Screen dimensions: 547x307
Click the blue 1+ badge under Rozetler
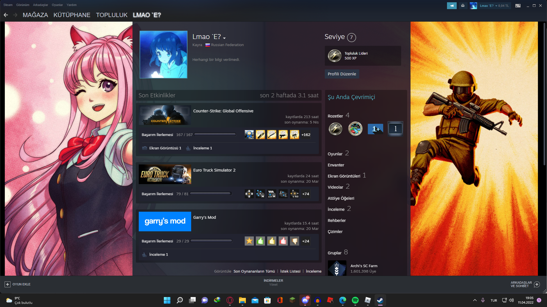point(375,129)
